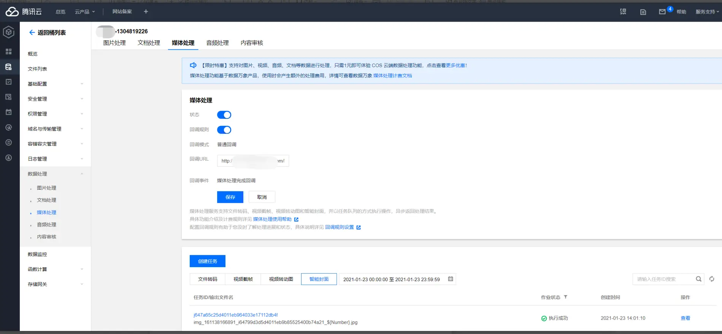The width and height of the screenshot is (722, 334).
Task: Select the 视频截帧 task tab
Action: point(243,279)
